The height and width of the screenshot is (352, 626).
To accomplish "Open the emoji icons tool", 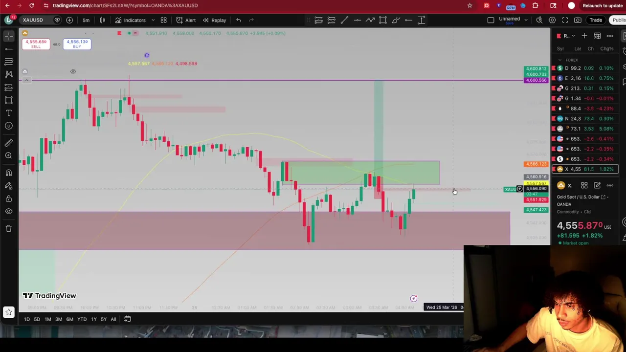I will 8,126.
